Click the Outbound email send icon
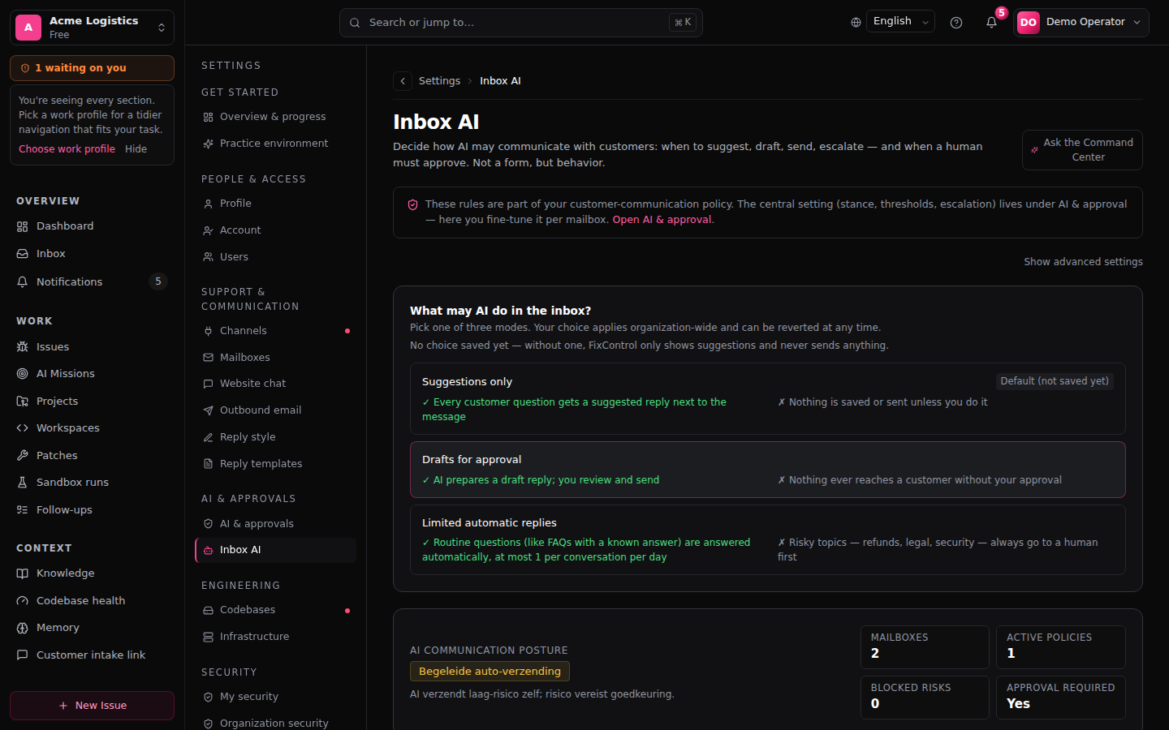The width and height of the screenshot is (1169, 730). point(209,410)
